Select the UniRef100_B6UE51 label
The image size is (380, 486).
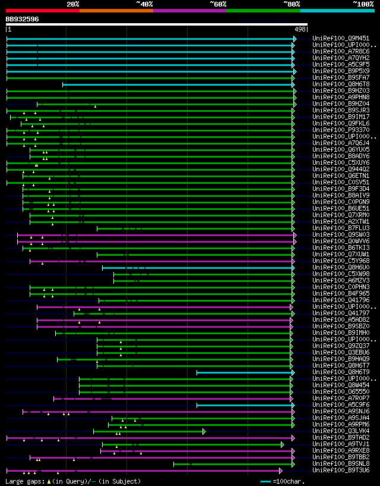[341, 208]
